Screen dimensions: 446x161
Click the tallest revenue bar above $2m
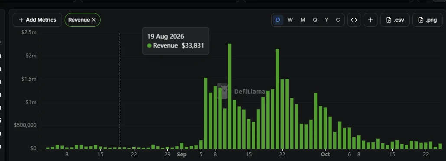(230, 96)
